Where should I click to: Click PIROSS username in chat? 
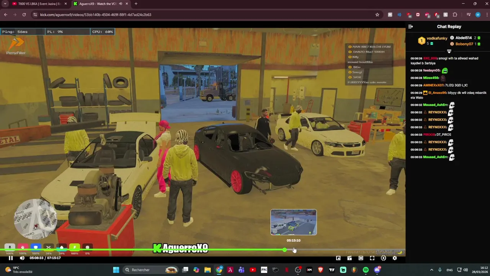[429, 135]
